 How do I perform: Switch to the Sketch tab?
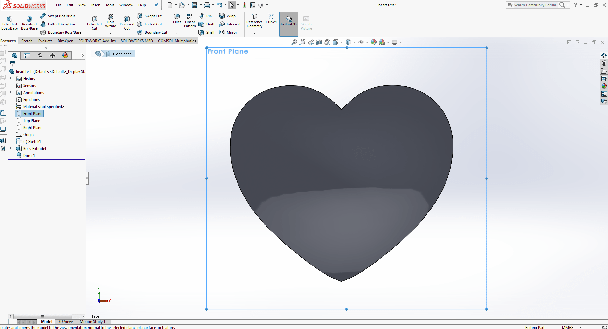coord(27,41)
